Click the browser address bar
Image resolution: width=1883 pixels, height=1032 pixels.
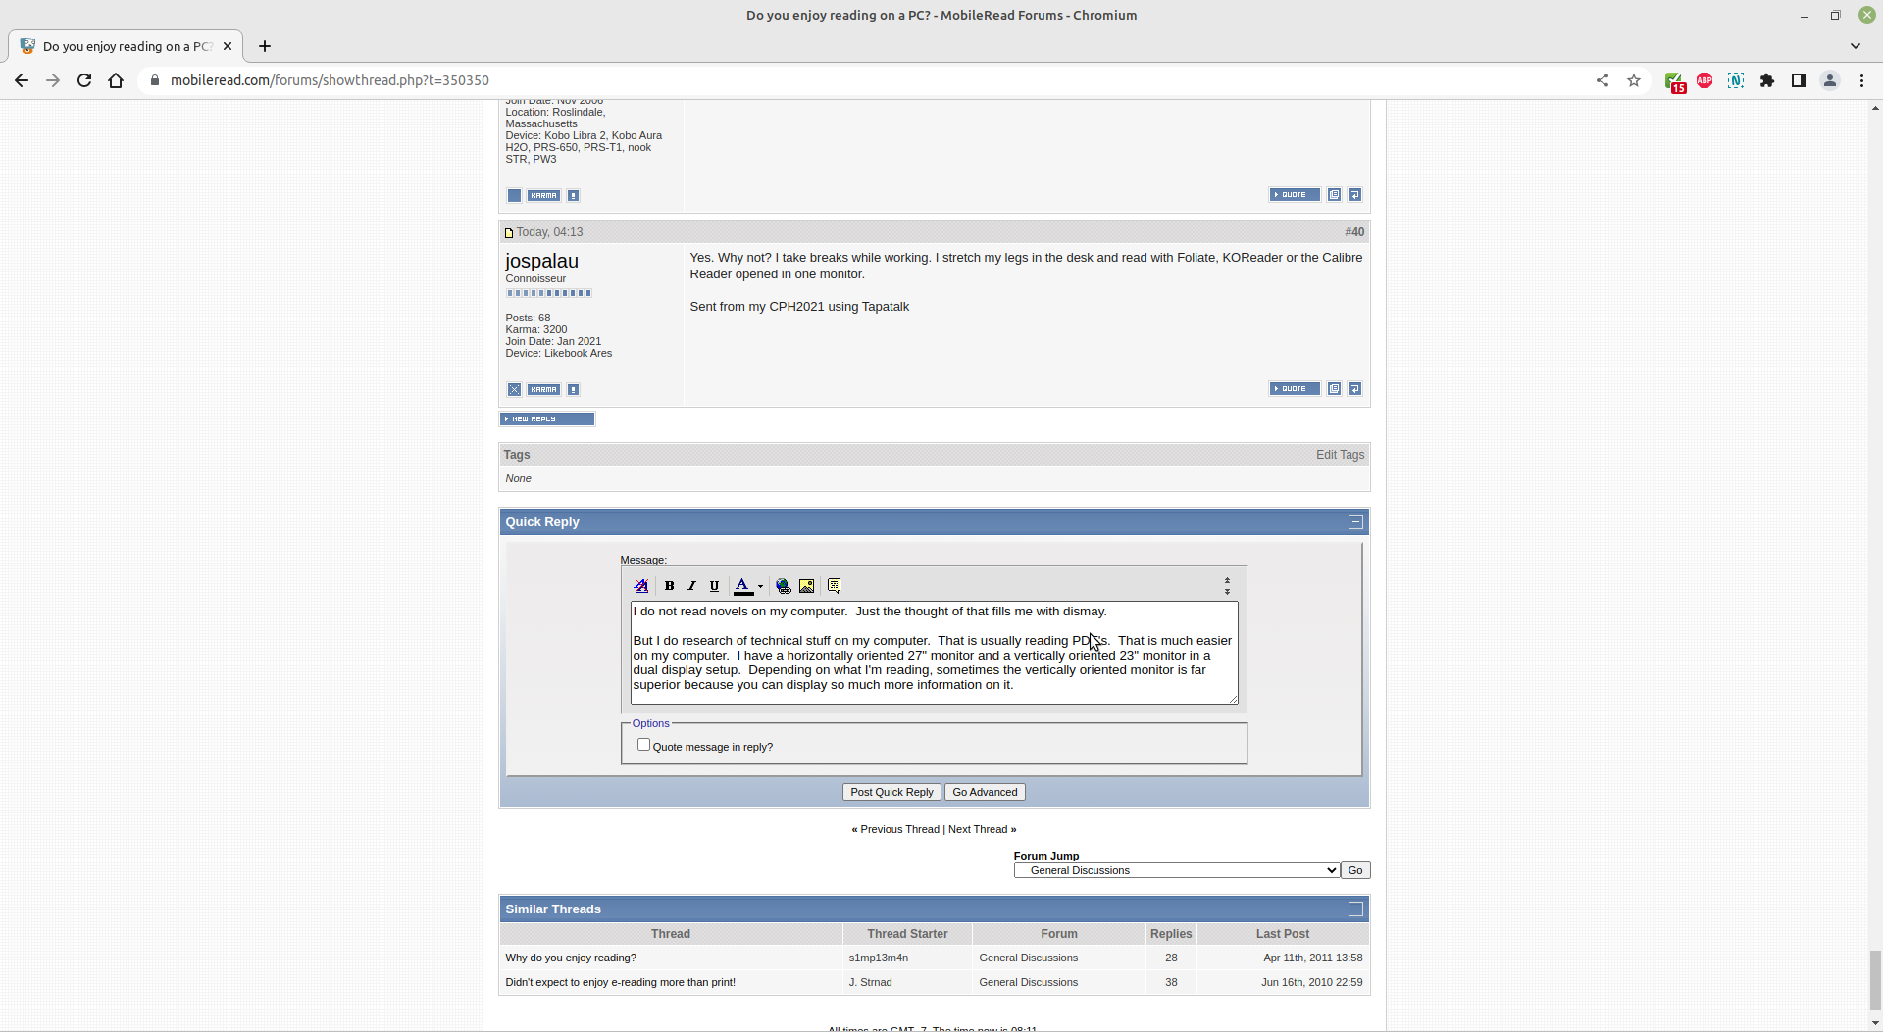click(x=863, y=80)
